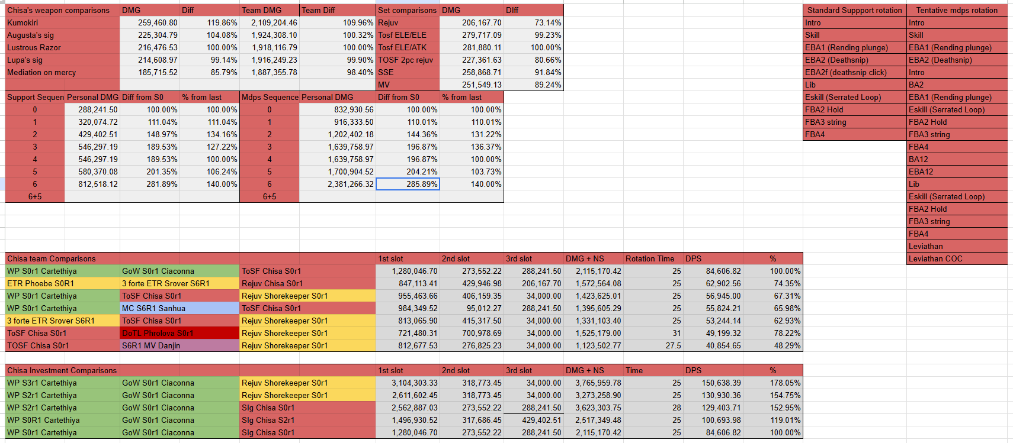The width and height of the screenshot is (1013, 443).
Task: Select the "TOSF 2pc rejuv" cell
Action: [x=408, y=60]
